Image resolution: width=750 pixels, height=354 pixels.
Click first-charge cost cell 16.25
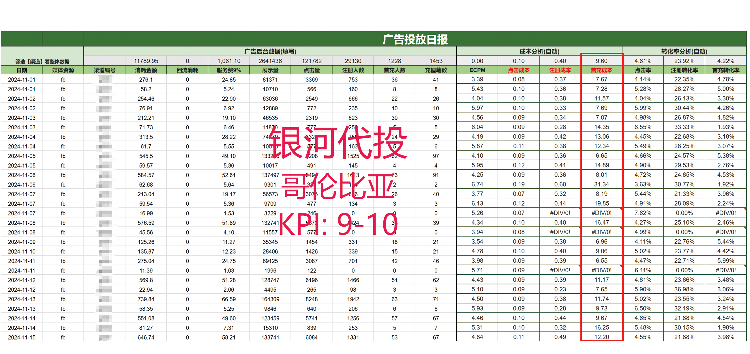(x=601, y=327)
